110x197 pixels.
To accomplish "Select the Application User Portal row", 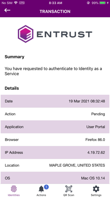I will click(x=55, y=127).
